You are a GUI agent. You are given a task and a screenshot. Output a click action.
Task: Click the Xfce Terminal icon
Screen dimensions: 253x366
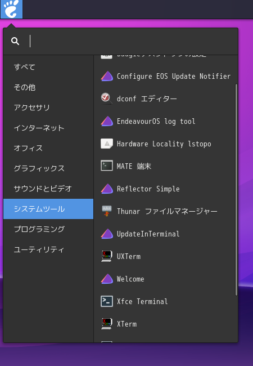[x=107, y=301]
